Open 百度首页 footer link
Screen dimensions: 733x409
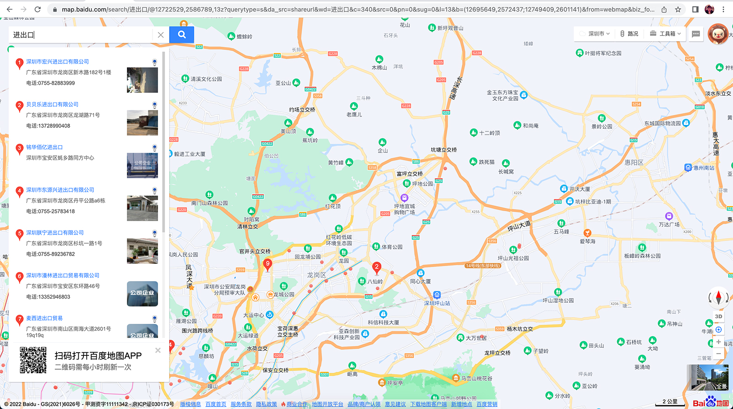click(x=216, y=404)
